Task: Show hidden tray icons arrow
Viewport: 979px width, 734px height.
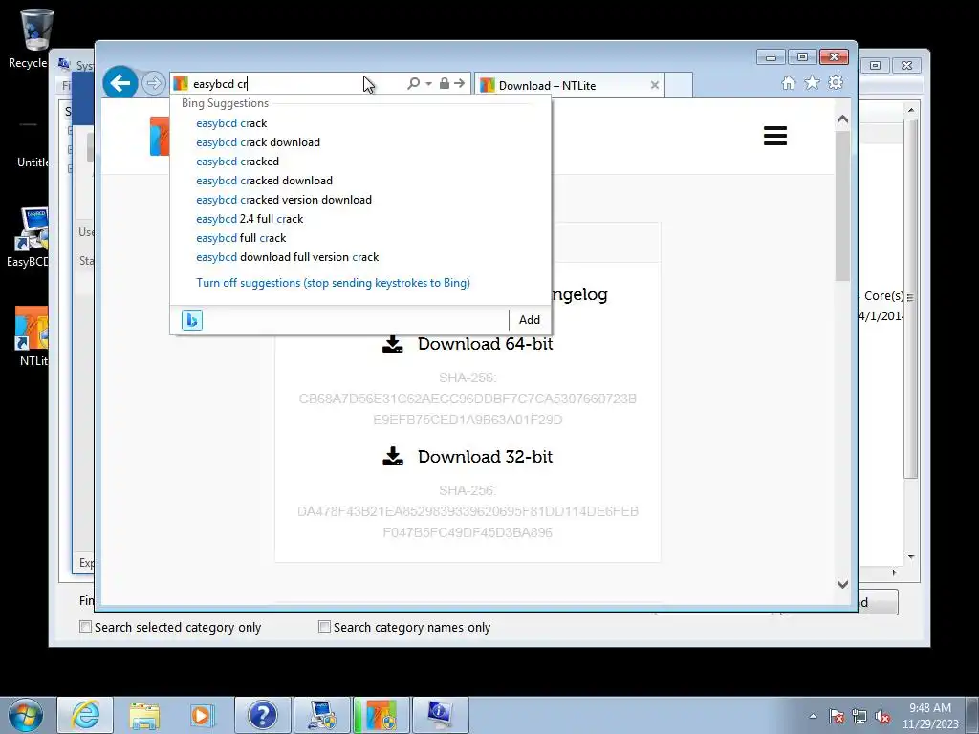Action: [x=813, y=716]
